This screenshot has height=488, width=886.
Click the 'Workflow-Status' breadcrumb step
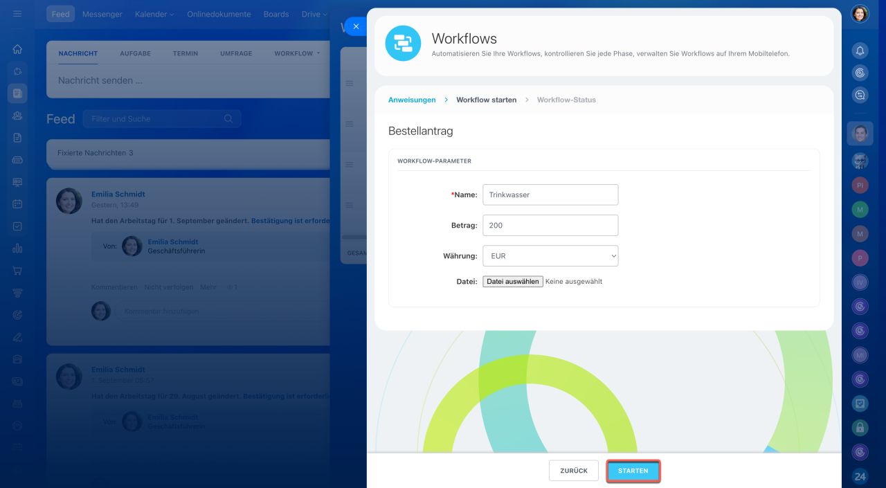(566, 100)
